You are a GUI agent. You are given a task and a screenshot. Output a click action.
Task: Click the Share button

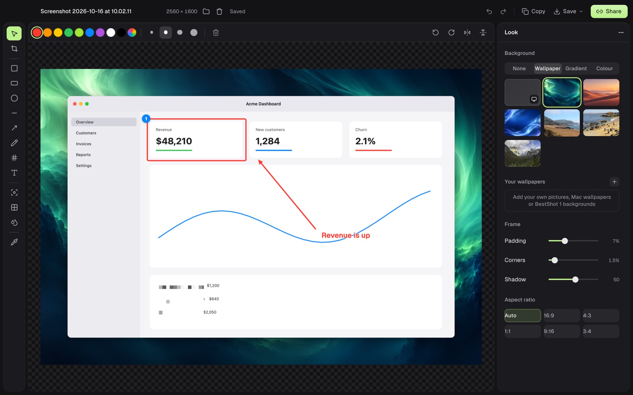609,12
